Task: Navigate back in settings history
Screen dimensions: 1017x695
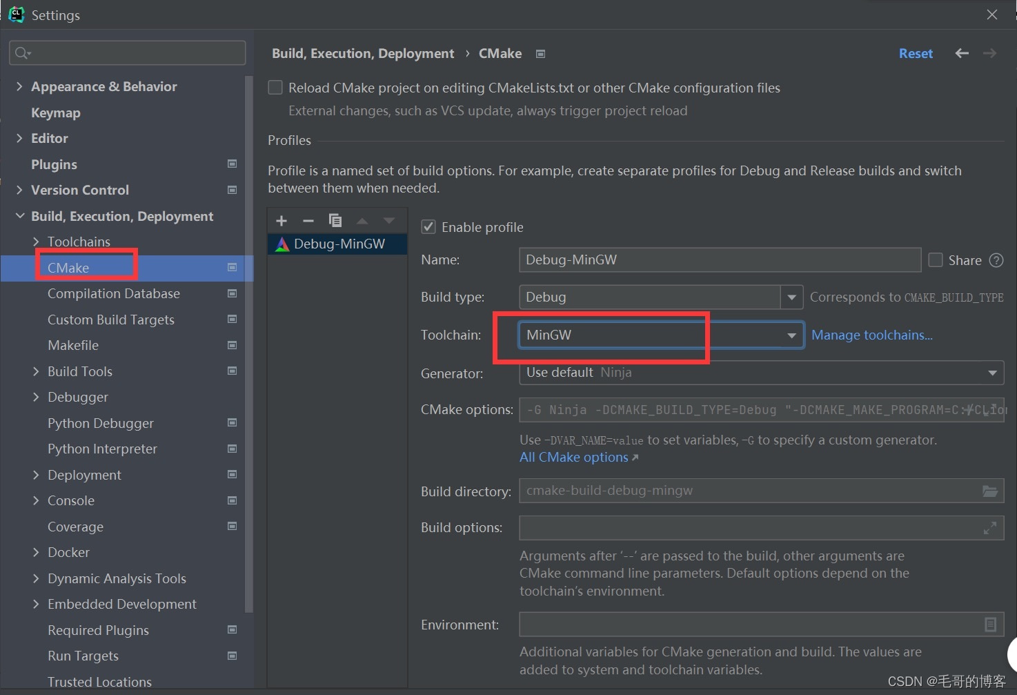Action: (x=962, y=53)
